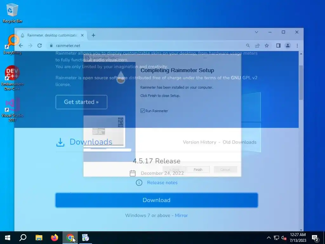Open the notification center icon

pyautogui.click(x=315, y=238)
